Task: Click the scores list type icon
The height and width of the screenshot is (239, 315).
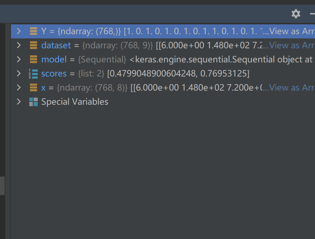Action: tap(34, 73)
